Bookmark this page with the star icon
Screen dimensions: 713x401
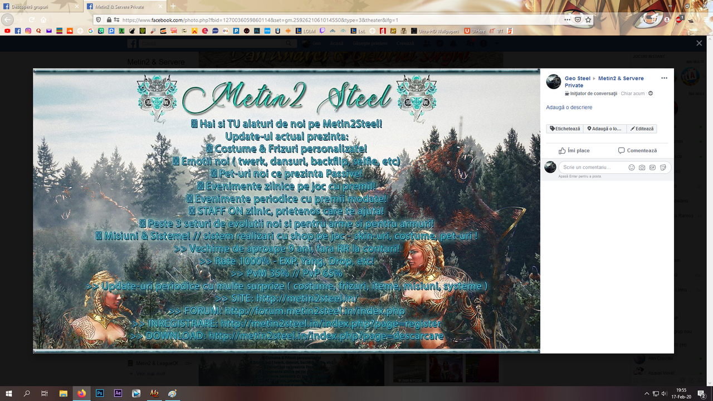coord(588,19)
